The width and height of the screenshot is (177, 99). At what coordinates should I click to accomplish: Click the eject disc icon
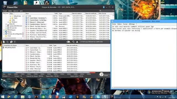coord(77,42)
